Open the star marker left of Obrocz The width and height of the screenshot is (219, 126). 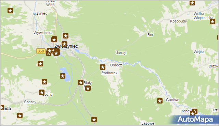coord(103,67)
